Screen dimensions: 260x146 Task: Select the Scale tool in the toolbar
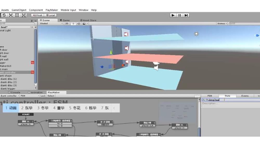[11, 15]
